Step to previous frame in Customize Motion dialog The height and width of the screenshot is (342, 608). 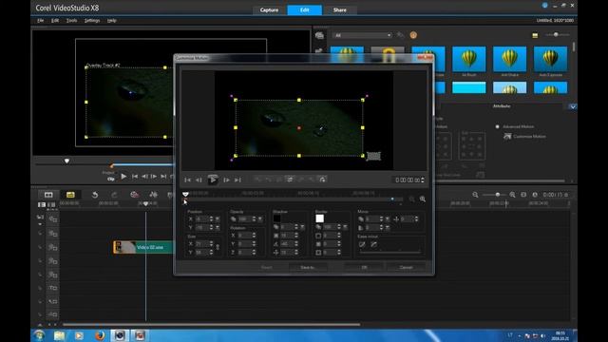tap(199, 180)
